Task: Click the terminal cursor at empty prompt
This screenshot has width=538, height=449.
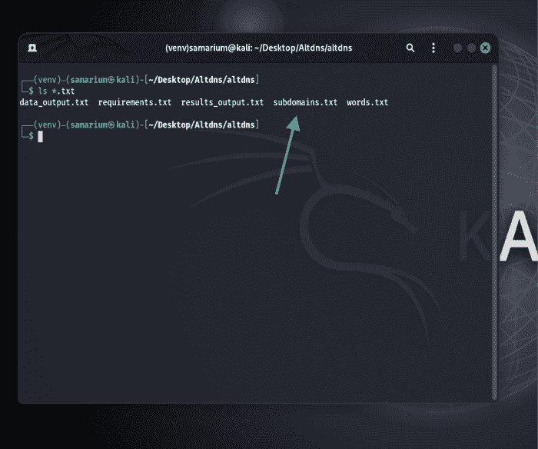Action: tap(40, 136)
